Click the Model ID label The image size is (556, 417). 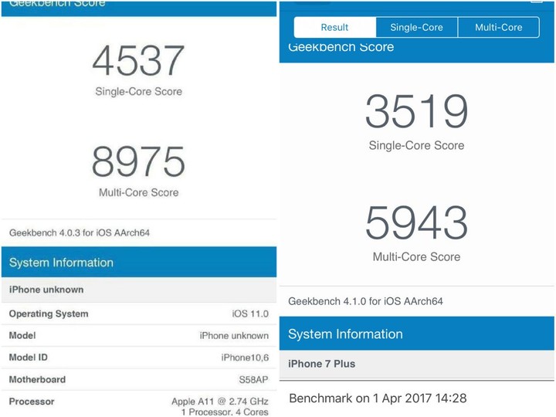pos(29,358)
